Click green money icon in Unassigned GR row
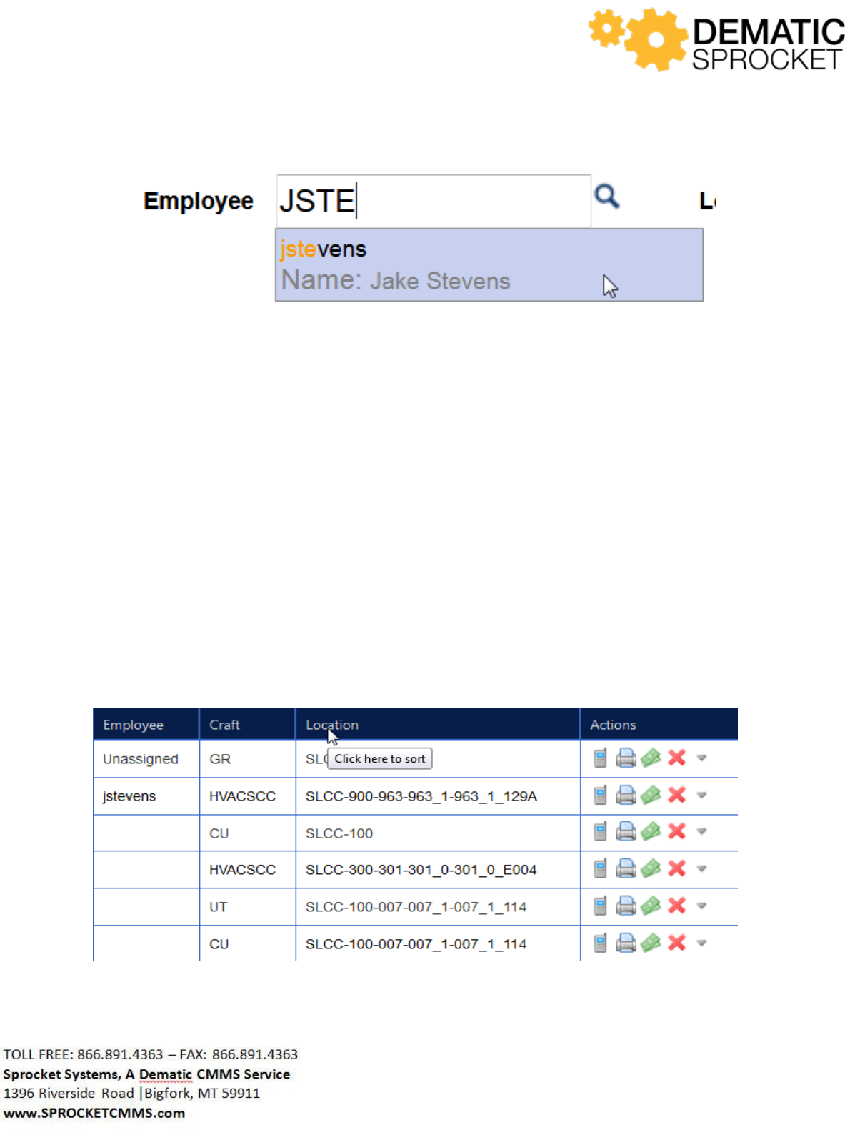 (651, 758)
